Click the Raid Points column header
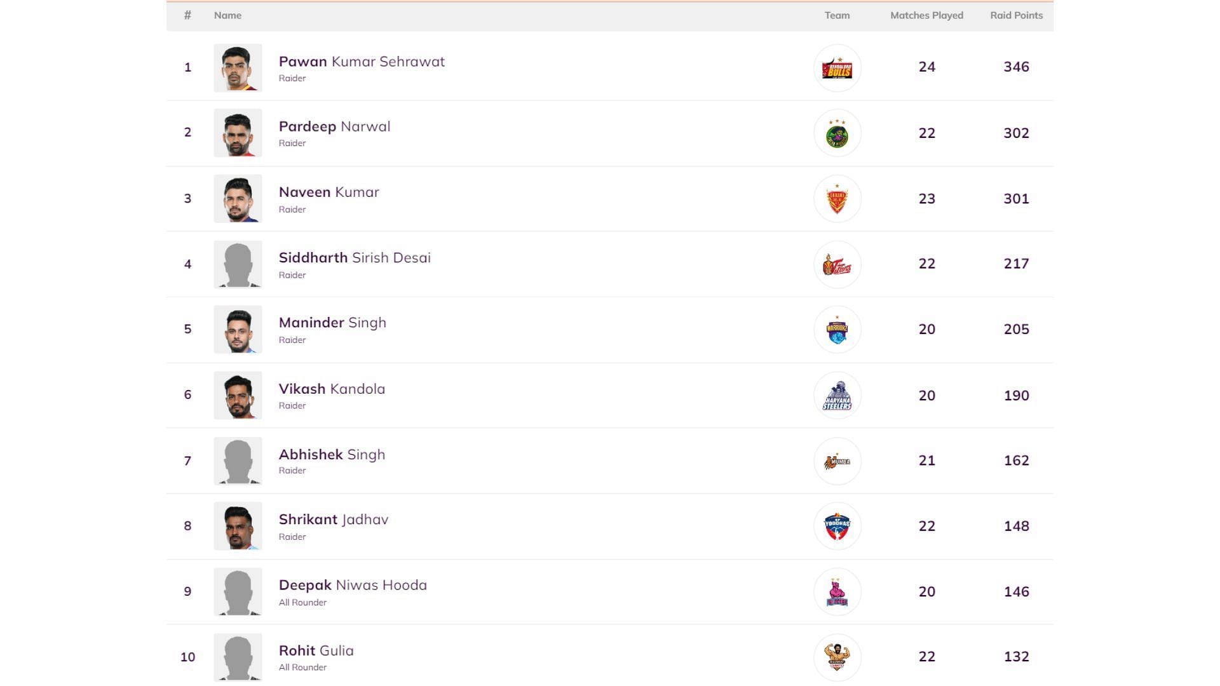The image size is (1220, 686). click(1016, 15)
